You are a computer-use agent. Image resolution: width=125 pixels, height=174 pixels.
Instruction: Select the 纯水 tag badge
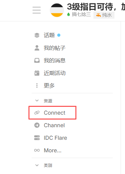[x=104, y=15]
